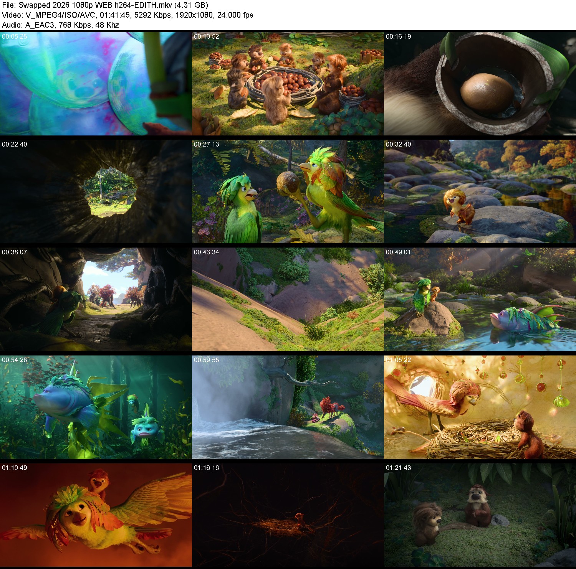Select thumbnail of two beavers on moss

coord(480,515)
